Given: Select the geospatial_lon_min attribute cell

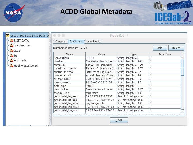Looking at the screenshot, I should coord(69,110).
